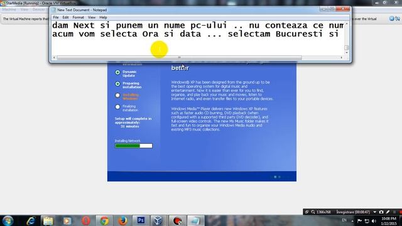Open Notepad File menu
This screenshot has height=226, width=402.
click(56, 18)
